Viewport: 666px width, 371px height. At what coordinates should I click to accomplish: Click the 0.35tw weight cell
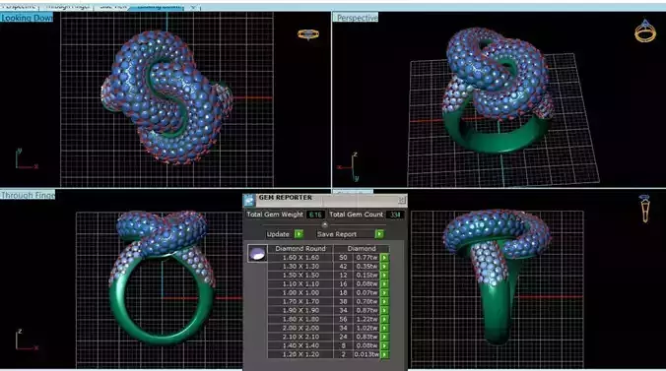coord(366,267)
